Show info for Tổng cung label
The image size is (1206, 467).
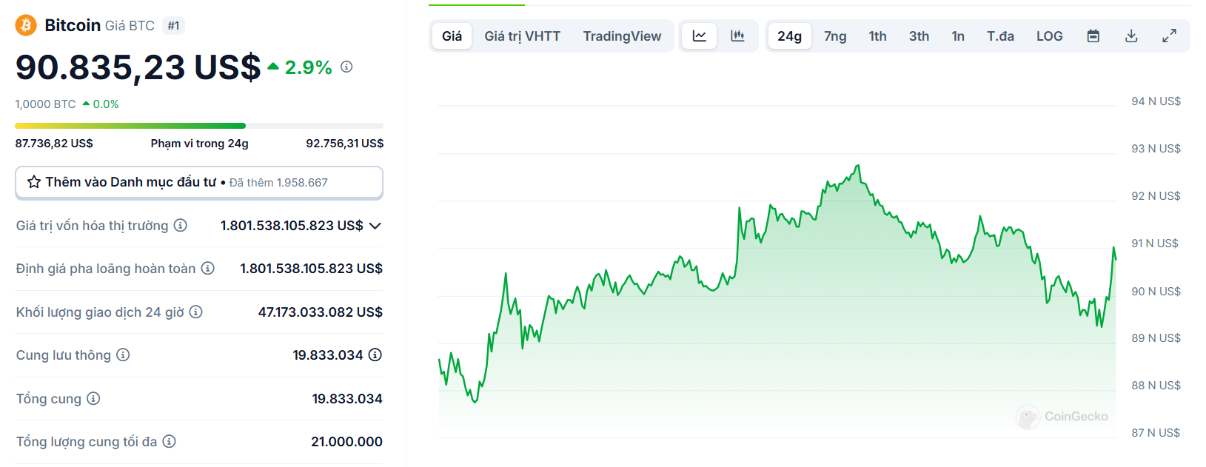(93, 398)
